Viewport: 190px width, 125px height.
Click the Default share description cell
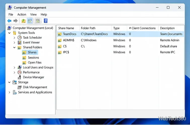pos(169,46)
